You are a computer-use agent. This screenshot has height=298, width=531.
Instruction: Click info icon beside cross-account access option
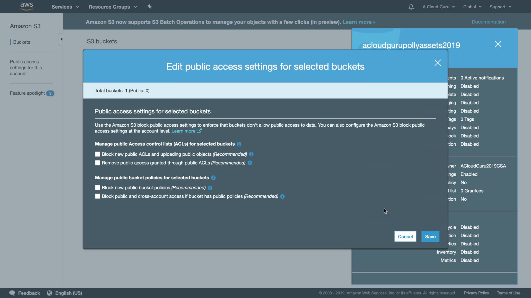[x=282, y=196]
